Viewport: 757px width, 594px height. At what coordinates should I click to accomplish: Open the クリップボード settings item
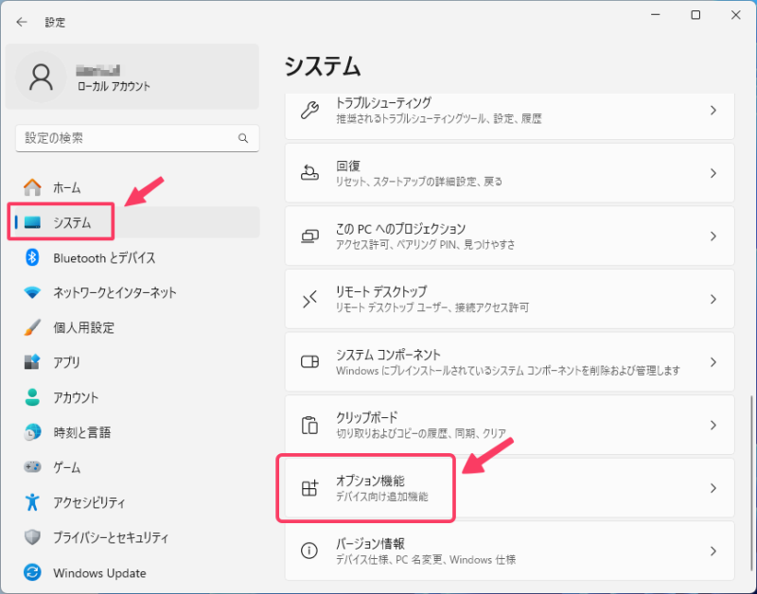509,425
